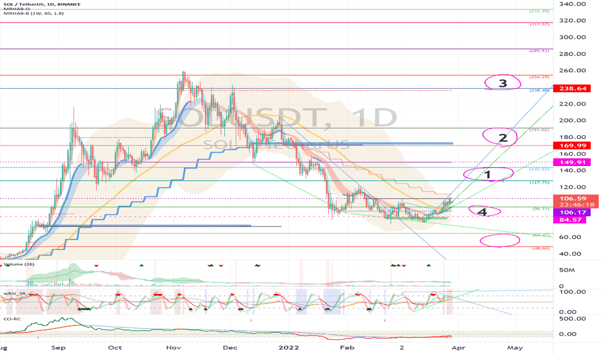Select the MRHAB-B (1W, 60, 1.8) indicator label
Image resolution: width=601 pixels, height=354 pixels.
click(34, 14)
